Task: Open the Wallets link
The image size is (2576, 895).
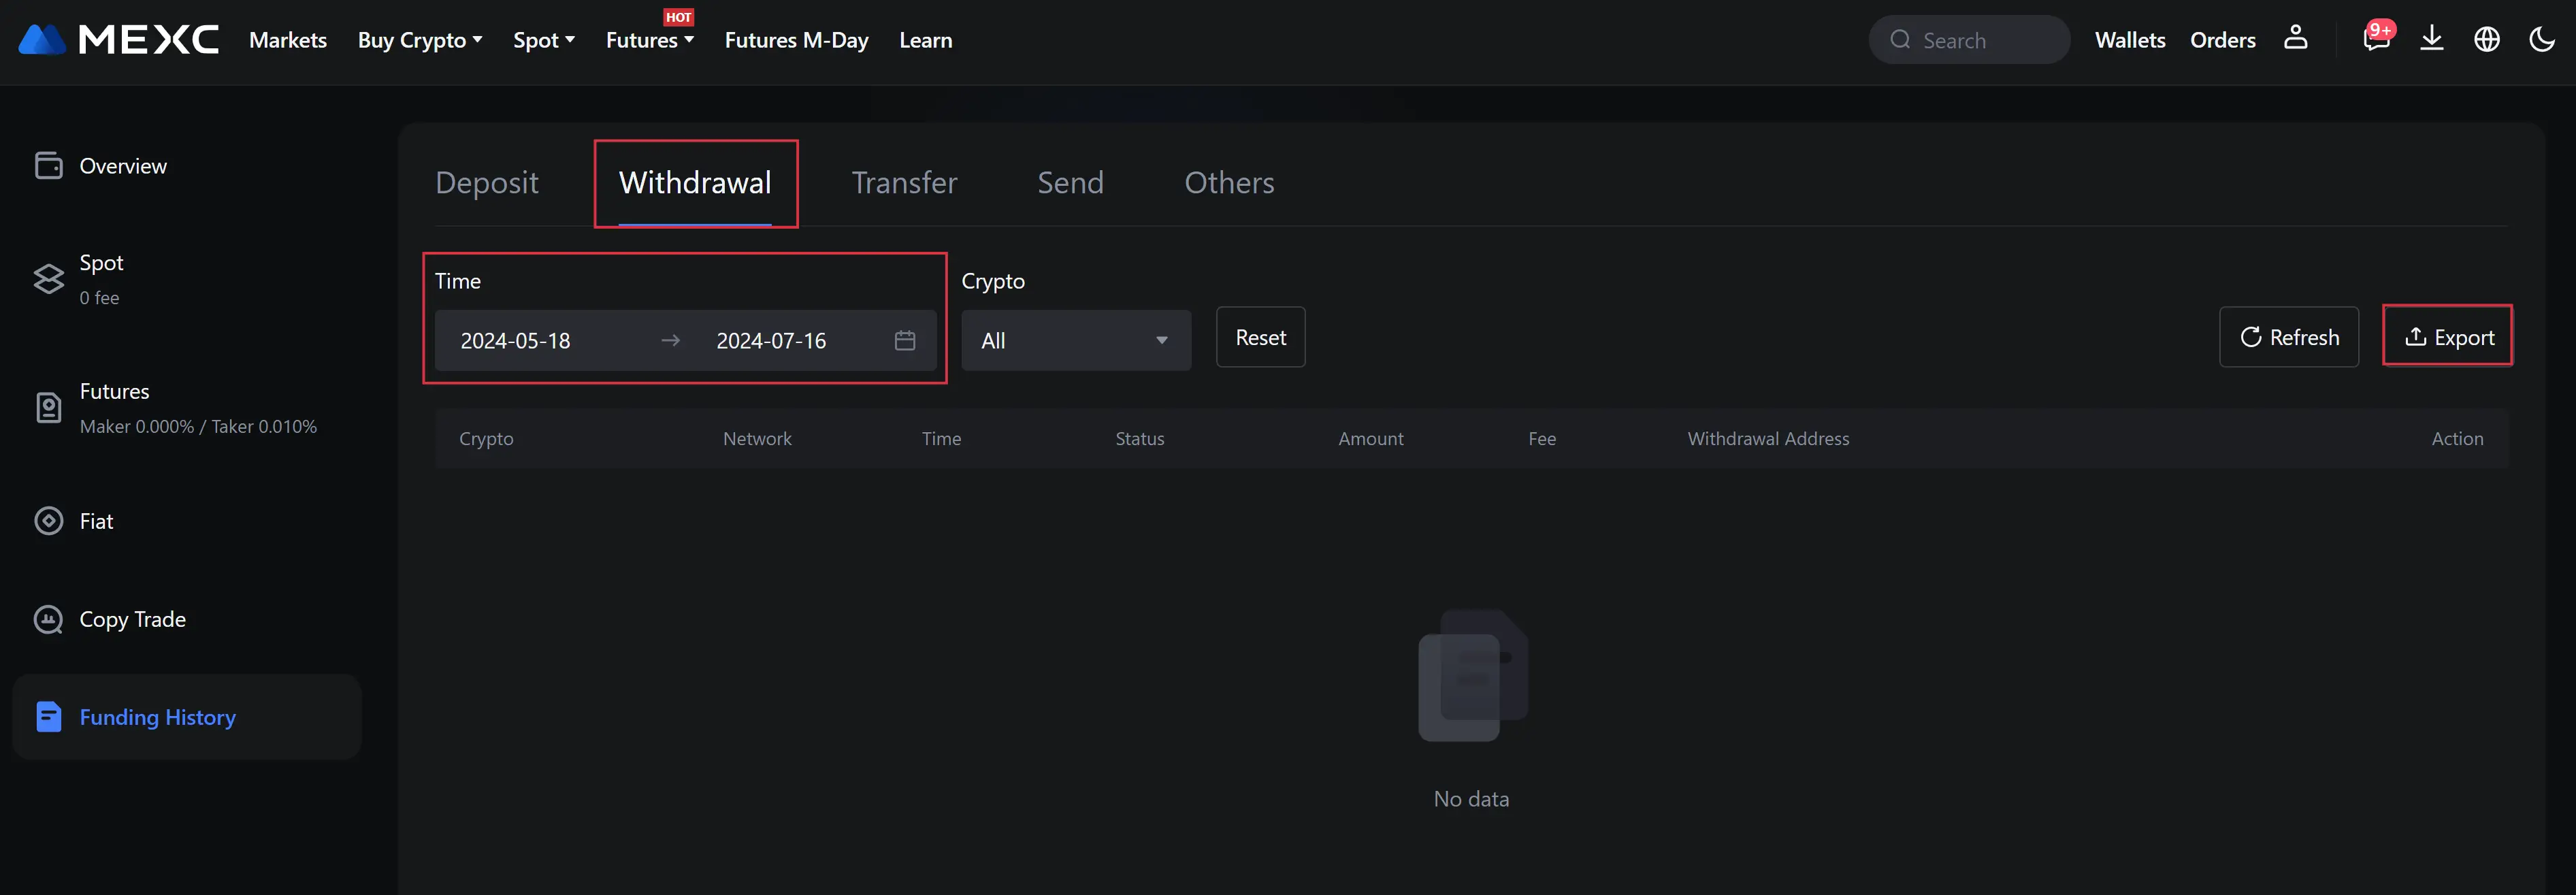Action: click(x=2129, y=40)
